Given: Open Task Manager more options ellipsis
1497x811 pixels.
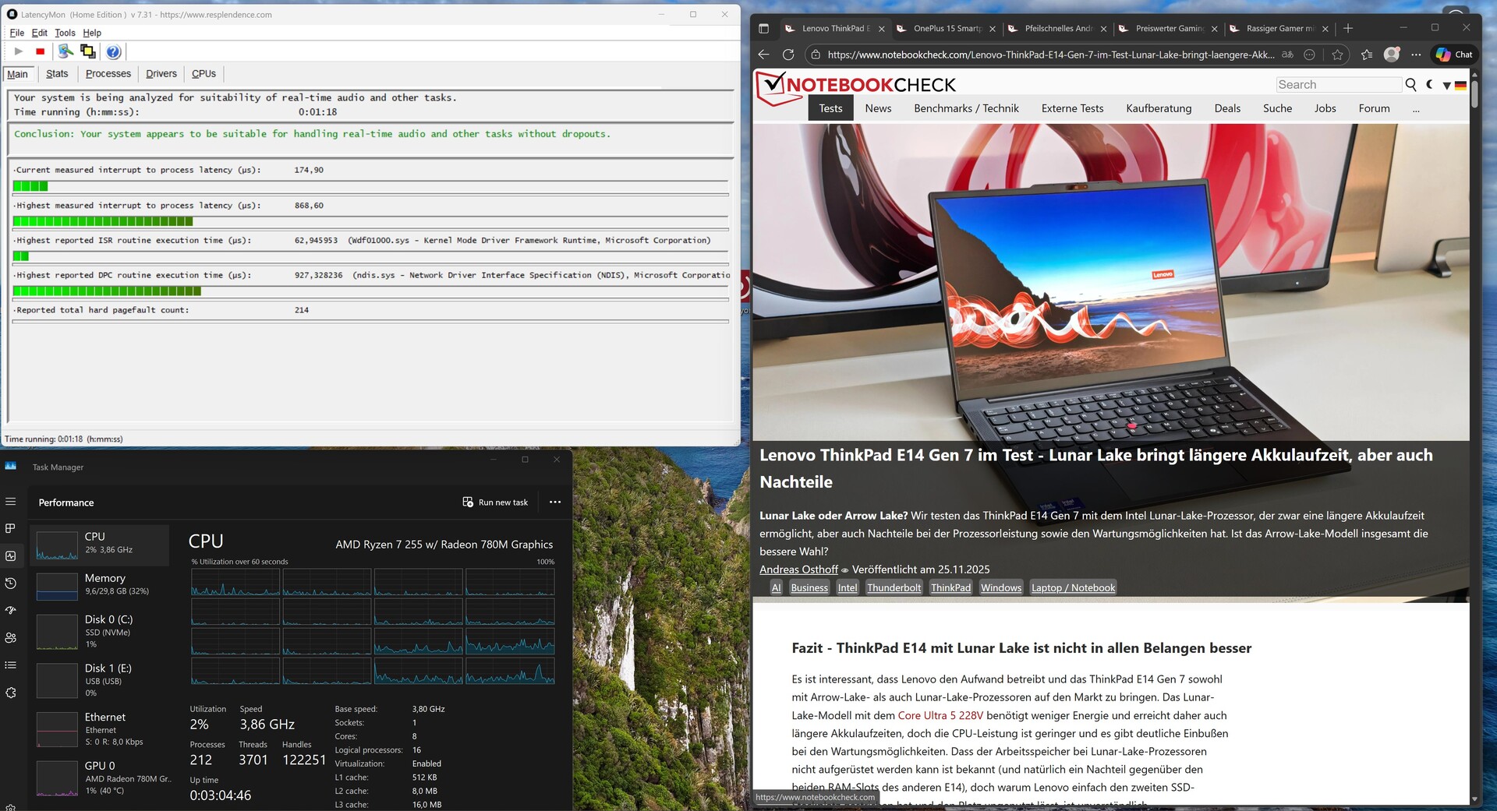Looking at the screenshot, I should (x=555, y=502).
